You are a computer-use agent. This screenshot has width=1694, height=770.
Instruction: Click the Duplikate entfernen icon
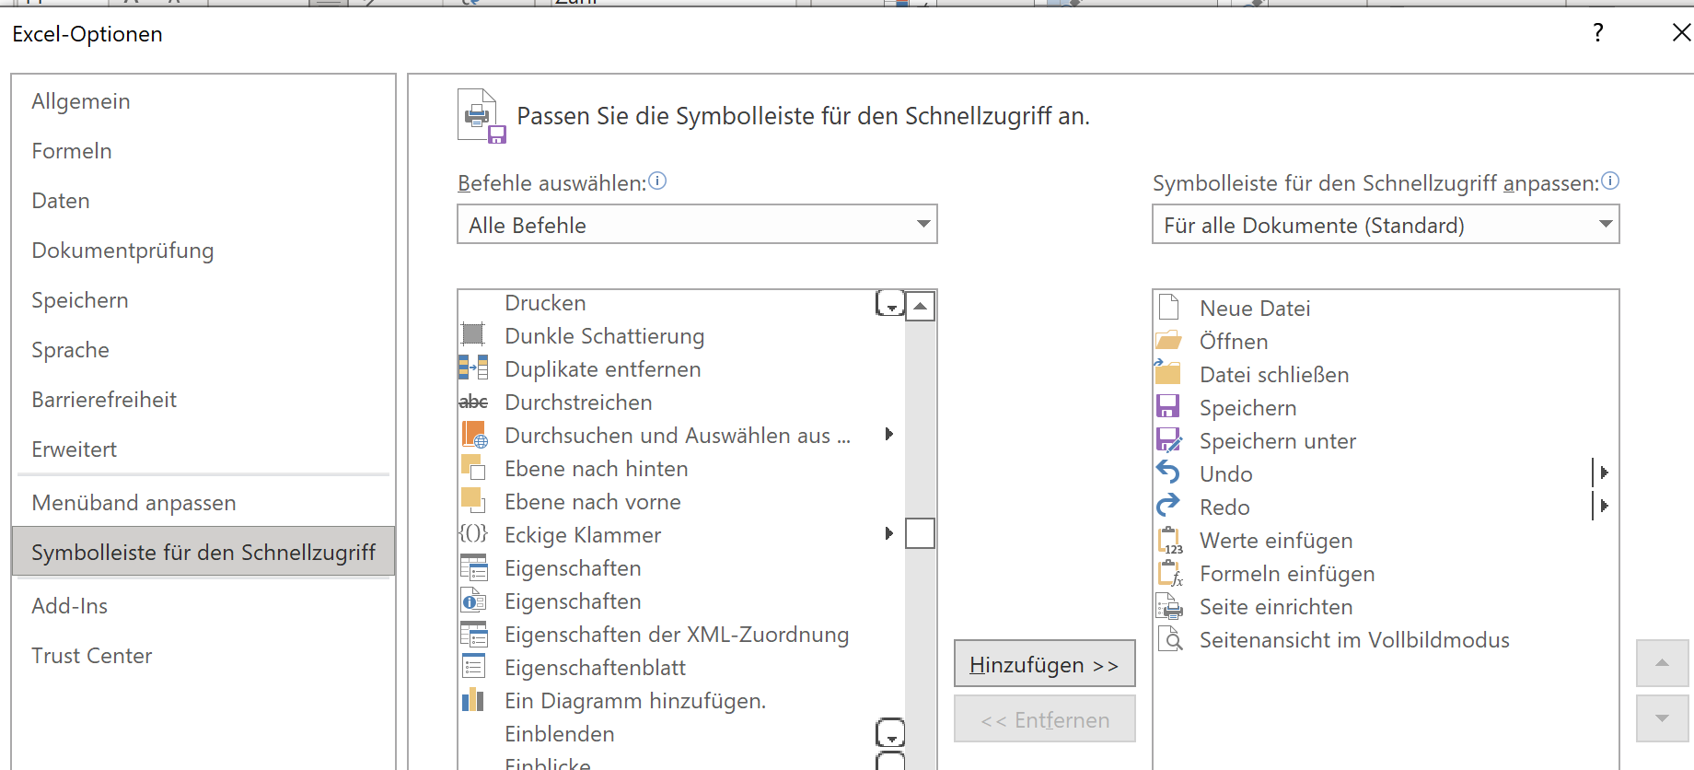(473, 368)
